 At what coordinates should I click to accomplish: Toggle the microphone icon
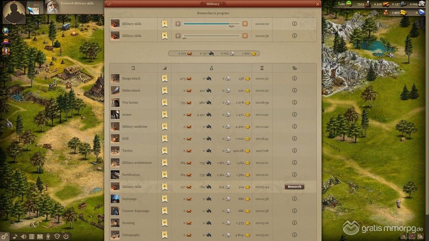point(48,237)
